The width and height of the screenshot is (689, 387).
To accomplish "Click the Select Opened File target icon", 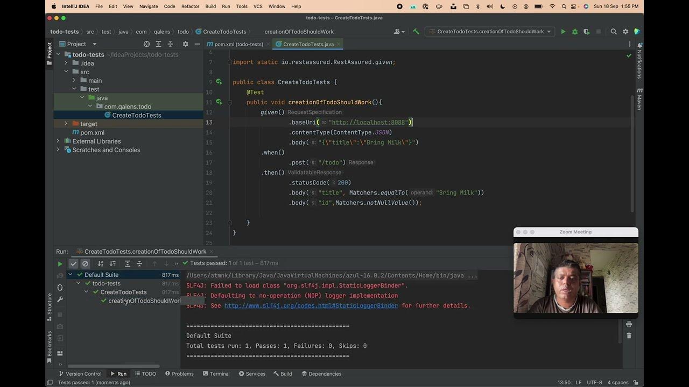I will (x=146, y=44).
